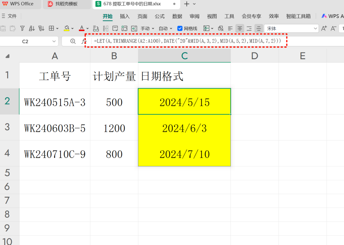
Task: Click into the formula bar LET formula
Action: [x=187, y=41]
